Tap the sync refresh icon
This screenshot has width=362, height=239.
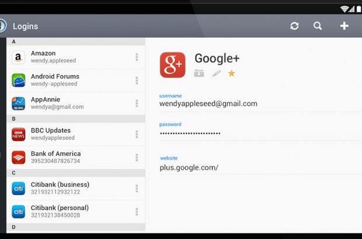point(294,26)
